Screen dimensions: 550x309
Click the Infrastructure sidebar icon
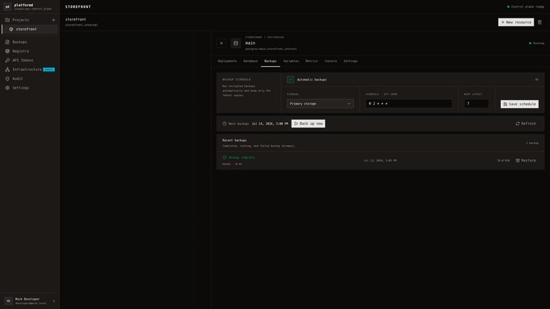pos(8,70)
